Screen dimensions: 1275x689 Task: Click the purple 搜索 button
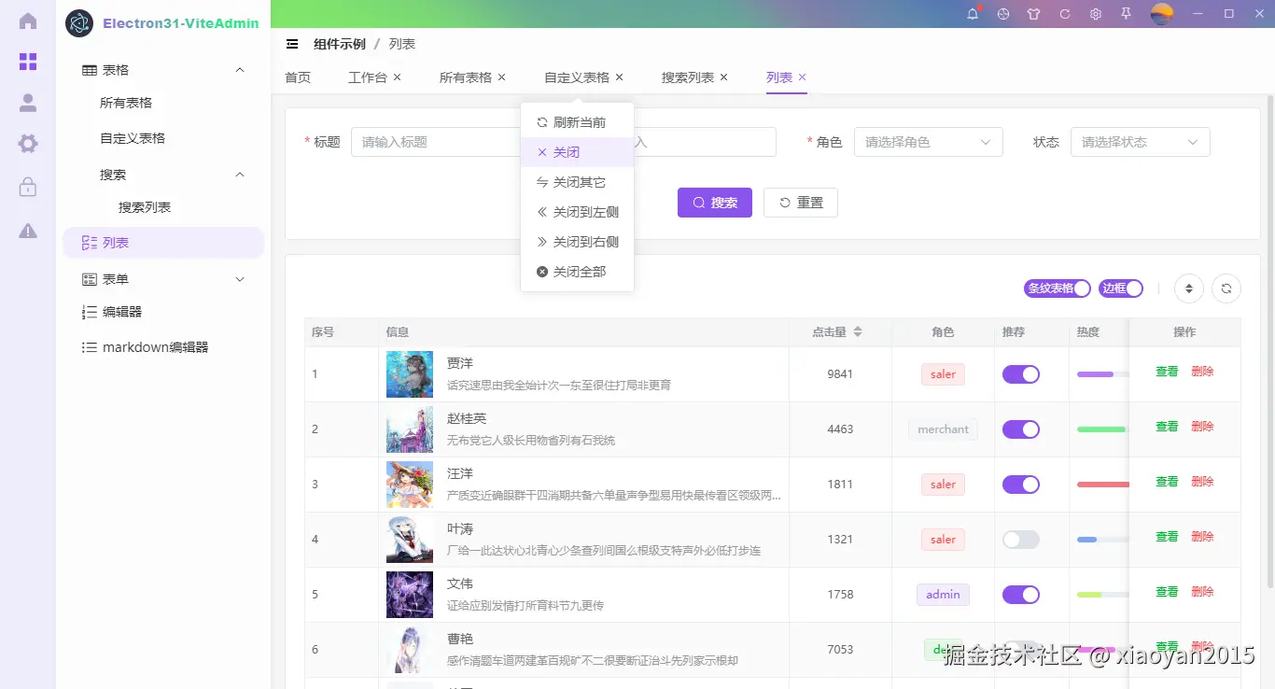tap(715, 203)
